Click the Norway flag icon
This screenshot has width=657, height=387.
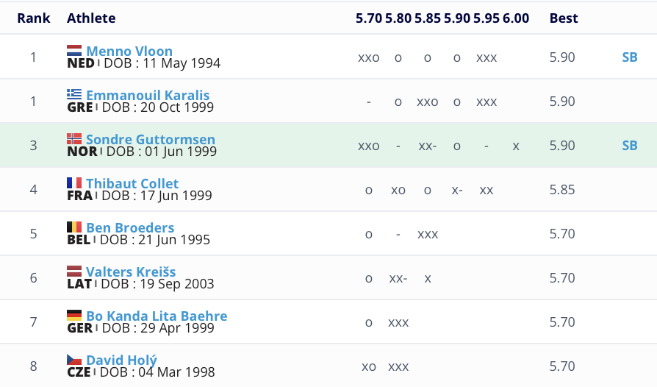pos(74,139)
